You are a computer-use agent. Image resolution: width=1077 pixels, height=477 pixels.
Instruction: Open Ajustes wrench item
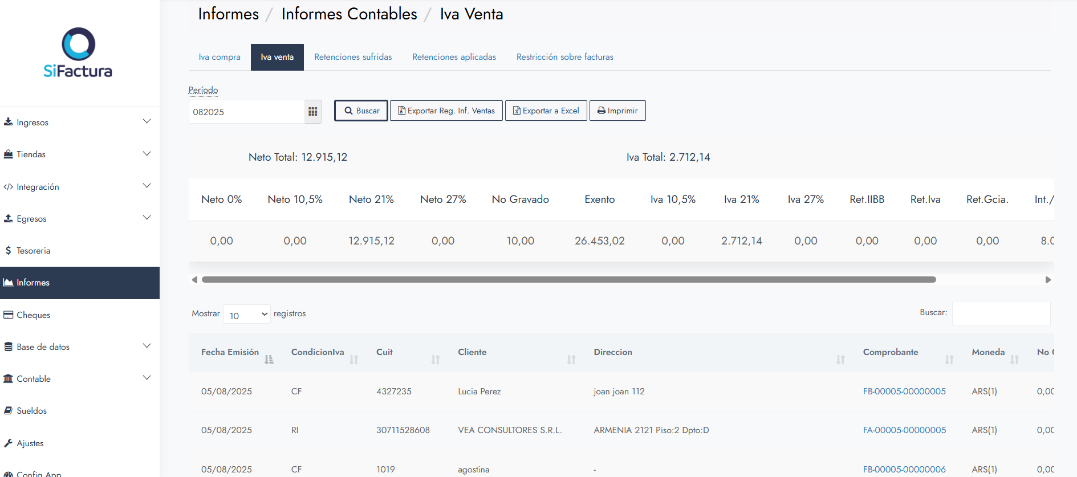pyautogui.click(x=30, y=443)
